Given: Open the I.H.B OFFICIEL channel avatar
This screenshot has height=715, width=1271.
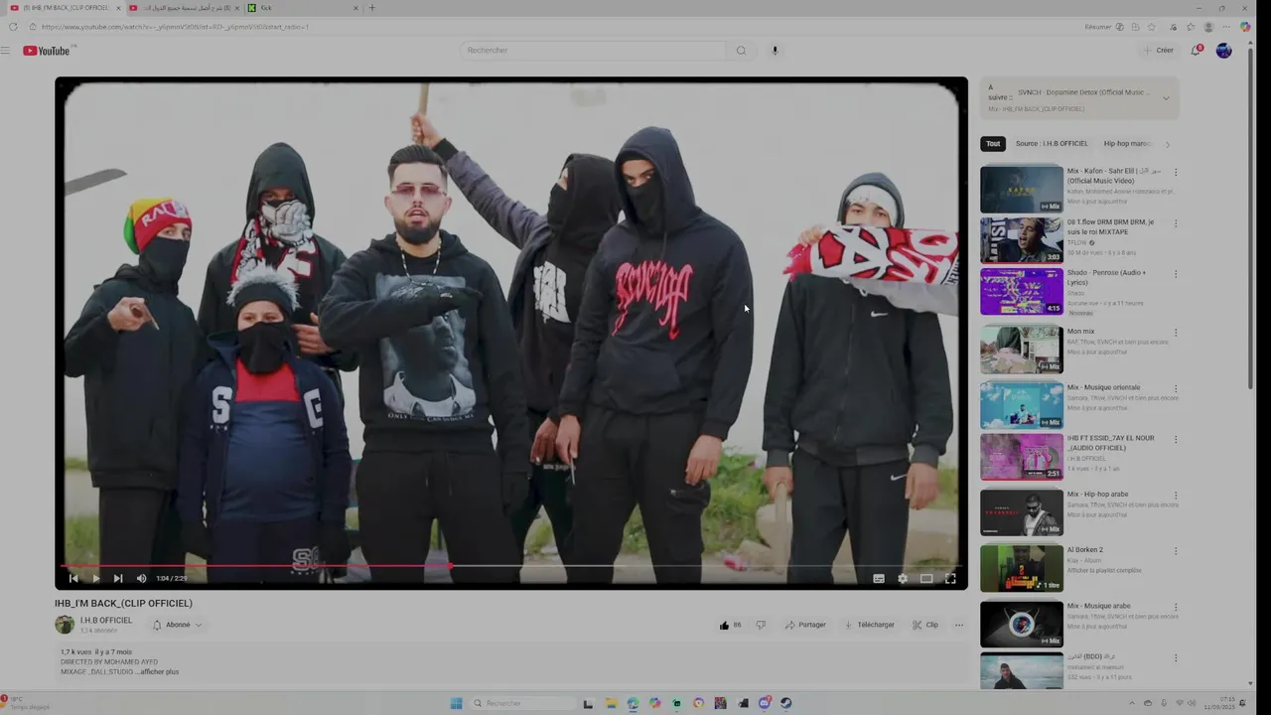Looking at the screenshot, I should point(65,625).
